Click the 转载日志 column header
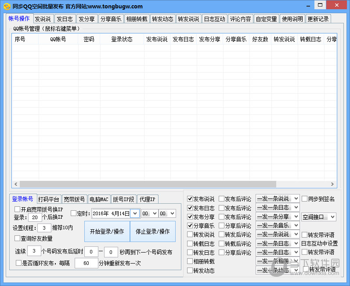 311,39
